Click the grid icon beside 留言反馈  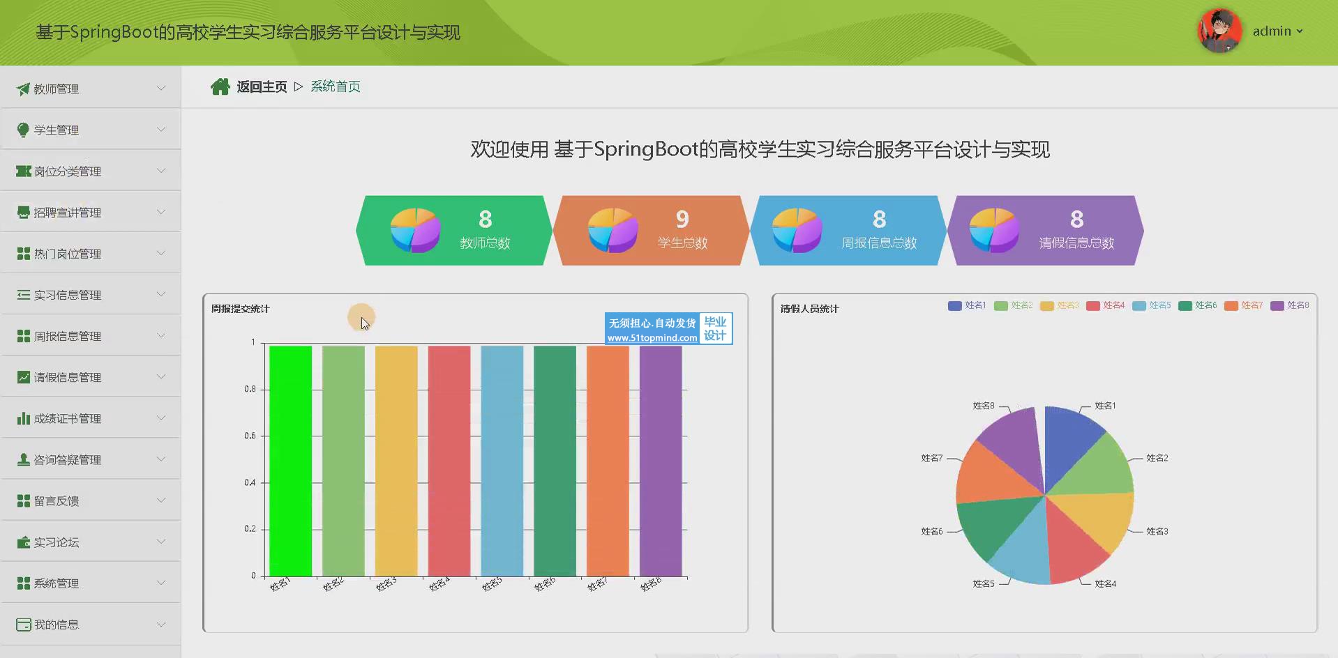[x=24, y=500]
